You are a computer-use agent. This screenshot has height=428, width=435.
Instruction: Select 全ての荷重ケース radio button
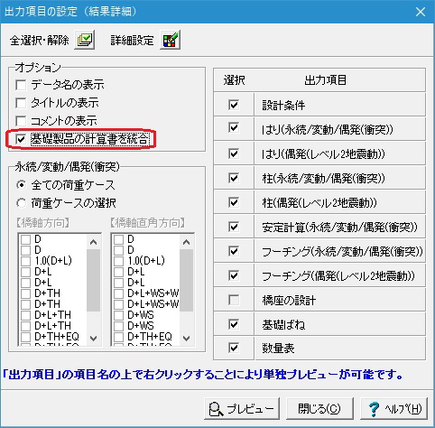click(21, 185)
